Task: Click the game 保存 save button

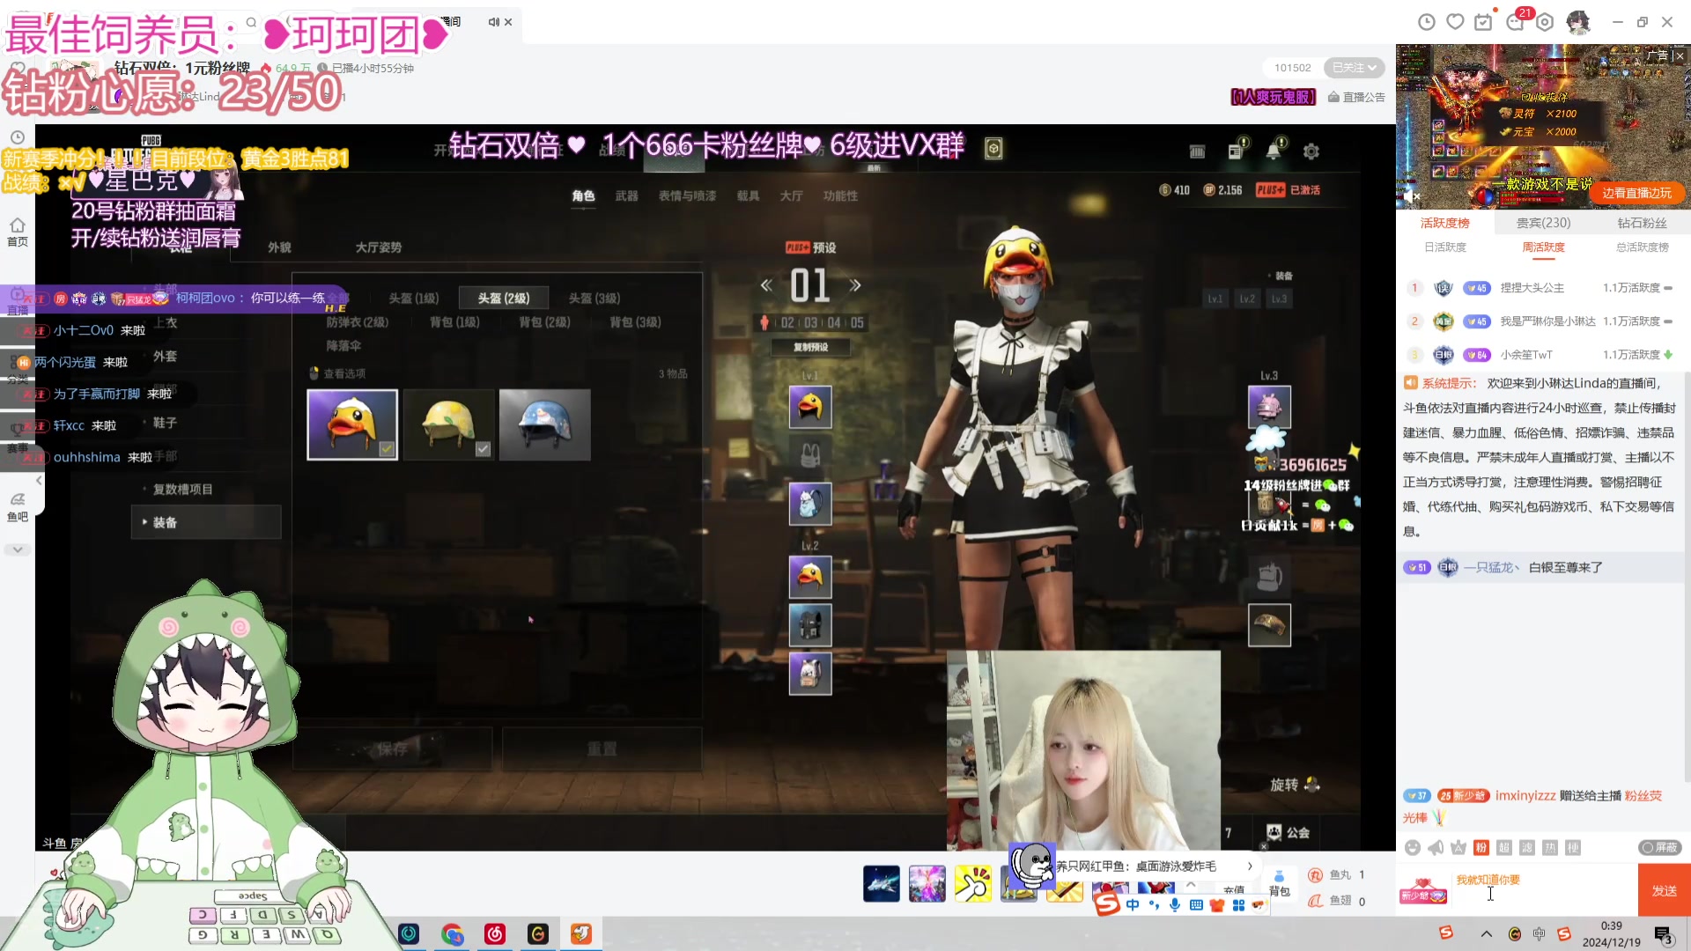Action: [393, 749]
